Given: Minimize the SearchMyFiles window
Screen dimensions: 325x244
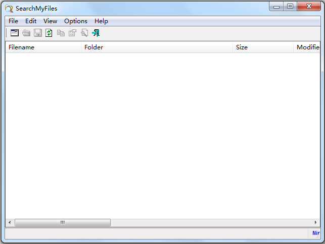Looking at the screenshot, I should click(276, 7).
